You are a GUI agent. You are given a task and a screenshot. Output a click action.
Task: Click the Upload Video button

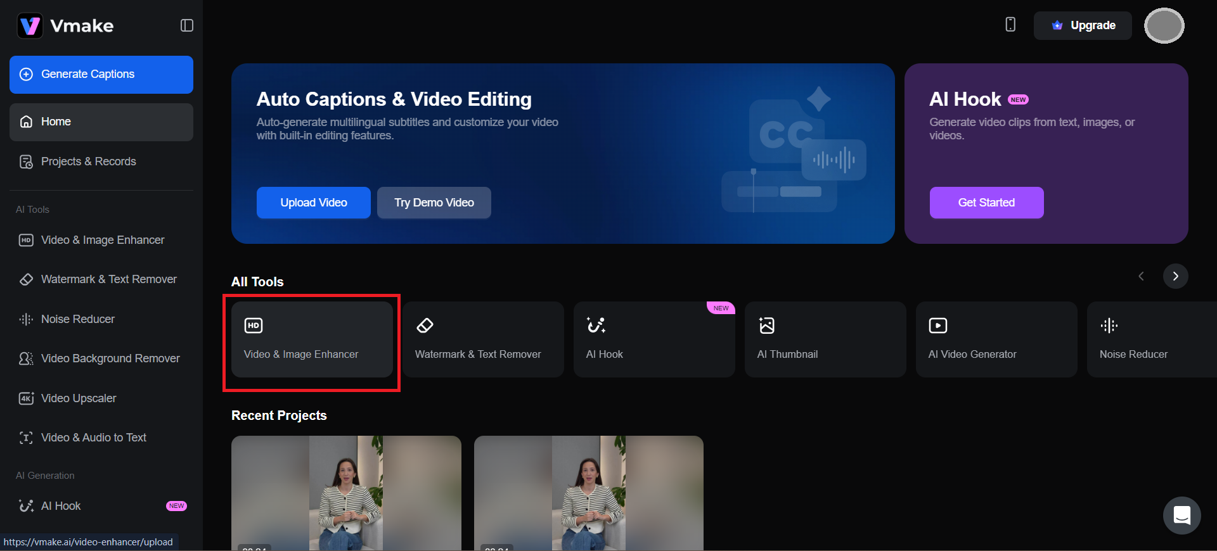click(313, 203)
